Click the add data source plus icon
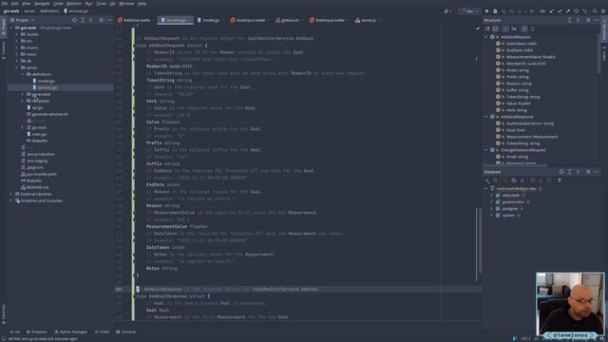Image resolution: width=608 pixels, height=342 pixels. tap(487, 180)
